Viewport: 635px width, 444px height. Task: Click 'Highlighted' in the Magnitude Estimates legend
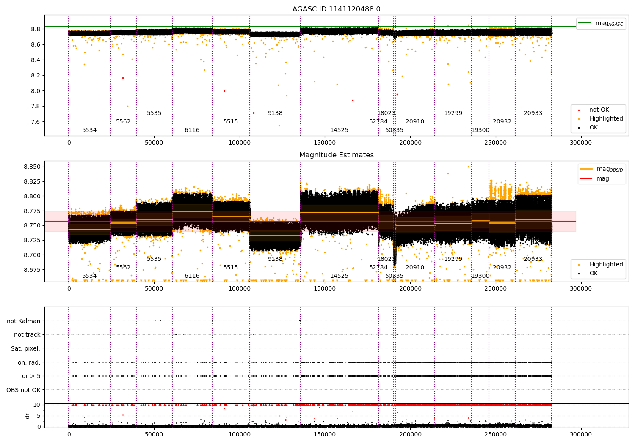point(601,265)
